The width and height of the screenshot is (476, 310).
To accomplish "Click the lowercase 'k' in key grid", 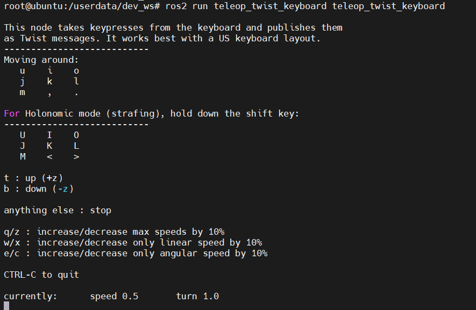I will point(49,81).
